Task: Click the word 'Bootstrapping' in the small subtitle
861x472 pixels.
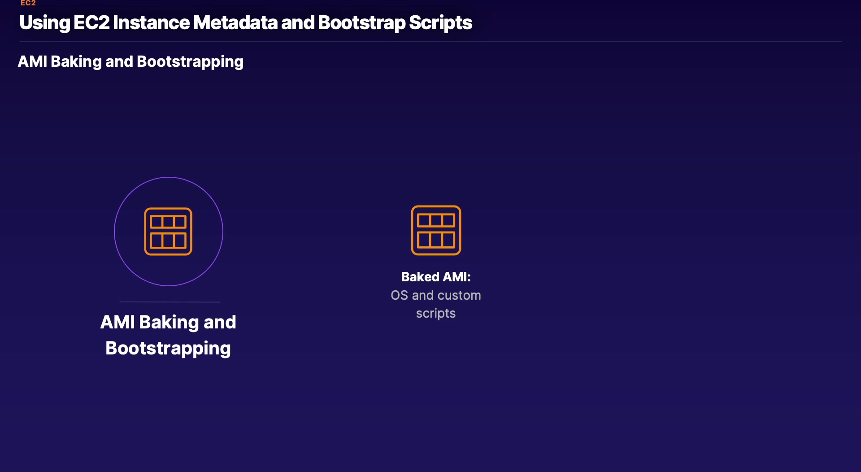Action: point(190,61)
